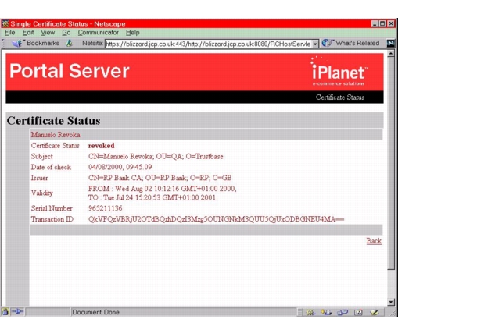
Task: Click the 'Certificate Status' page heading
Action: tap(53, 121)
